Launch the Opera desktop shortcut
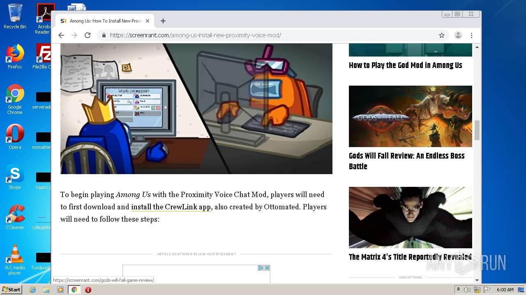526x295 pixels. 15,137
